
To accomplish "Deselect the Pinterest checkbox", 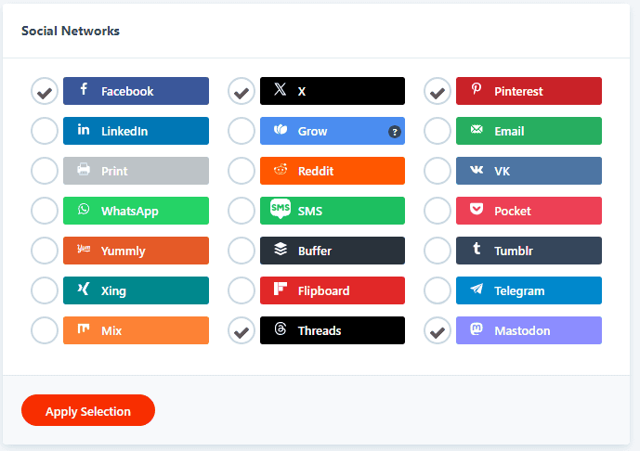I will (x=438, y=91).
